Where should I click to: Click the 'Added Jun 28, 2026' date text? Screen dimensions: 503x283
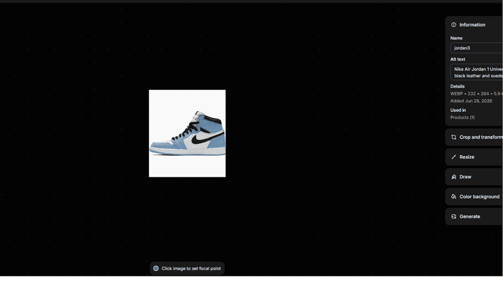(471, 101)
